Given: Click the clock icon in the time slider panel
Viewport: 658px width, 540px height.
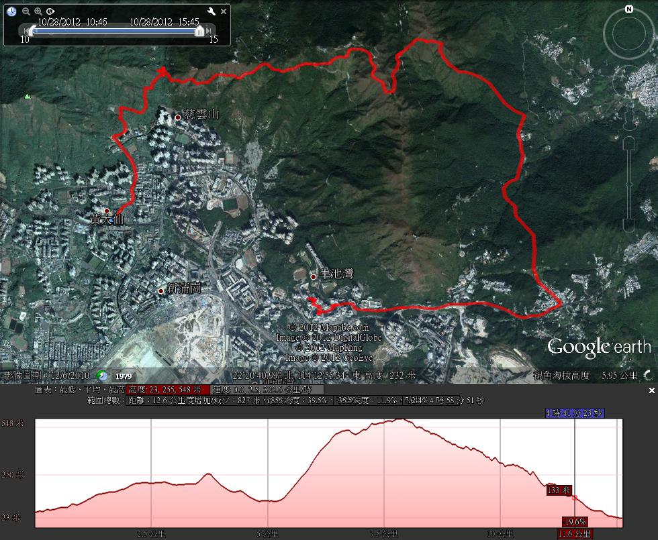Looking at the screenshot, I should [x=12, y=11].
